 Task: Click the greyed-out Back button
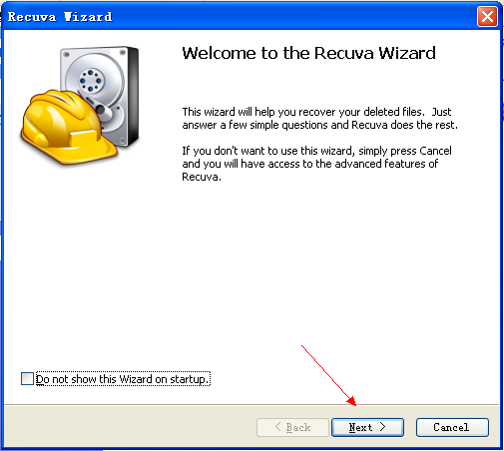(292, 427)
